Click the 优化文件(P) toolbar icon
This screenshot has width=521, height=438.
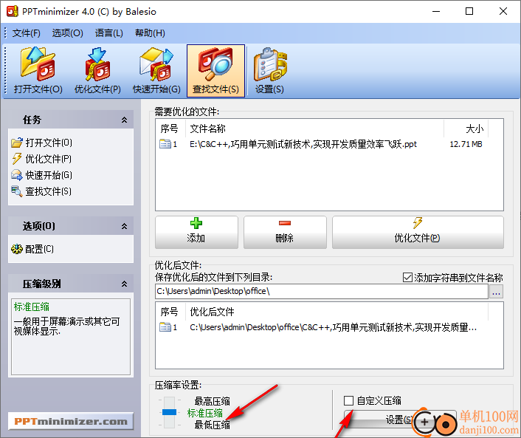point(97,71)
